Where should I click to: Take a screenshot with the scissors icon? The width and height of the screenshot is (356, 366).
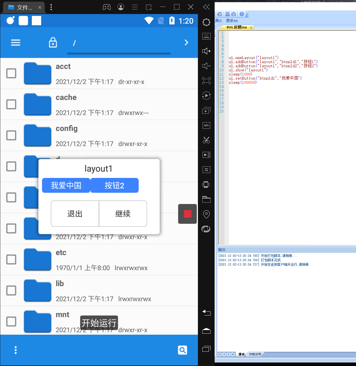click(206, 140)
